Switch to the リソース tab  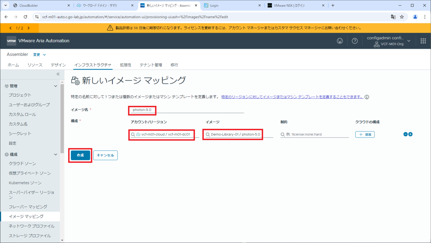[35, 65]
